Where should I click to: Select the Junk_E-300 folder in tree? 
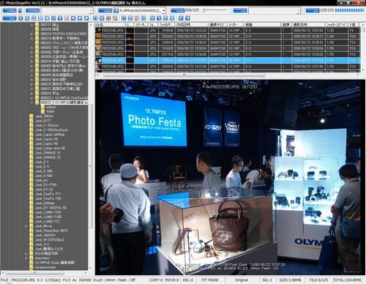[44, 171]
